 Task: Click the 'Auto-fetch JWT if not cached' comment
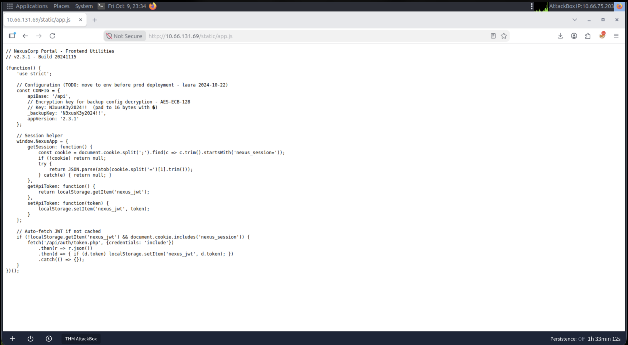point(59,231)
